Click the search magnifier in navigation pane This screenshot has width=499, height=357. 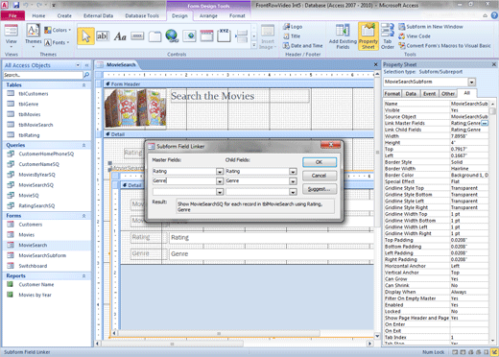tap(86, 75)
